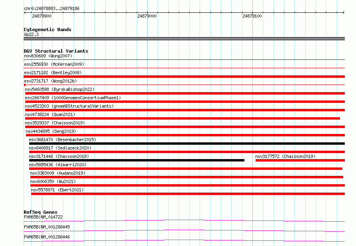
Task: Select esv2667409 (1000GenomesConsortiumPhase1) label
Action: pos(73,98)
